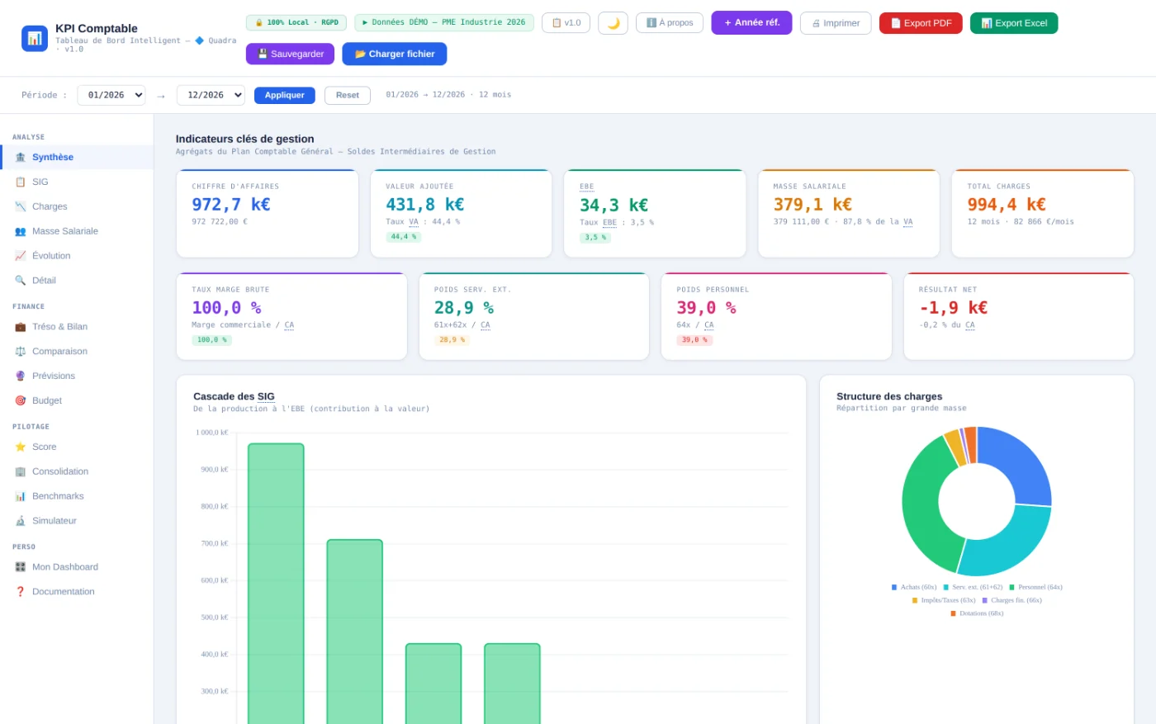Click the KPI Comptable app logo
This screenshot has width=1156, height=724.
tap(35, 38)
